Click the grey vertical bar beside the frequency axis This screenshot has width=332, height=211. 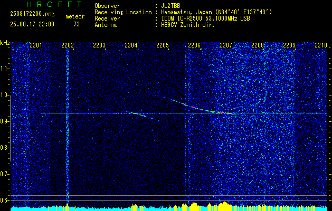(10, 128)
